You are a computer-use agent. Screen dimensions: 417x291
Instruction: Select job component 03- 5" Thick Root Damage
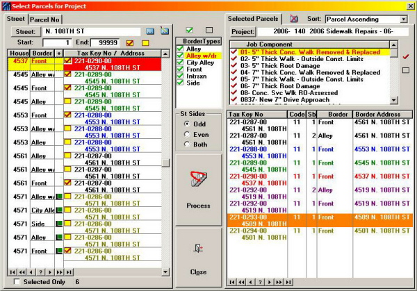(x=310, y=66)
